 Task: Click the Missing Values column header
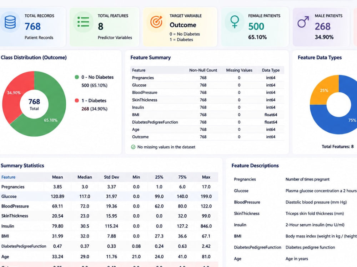(x=239, y=70)
